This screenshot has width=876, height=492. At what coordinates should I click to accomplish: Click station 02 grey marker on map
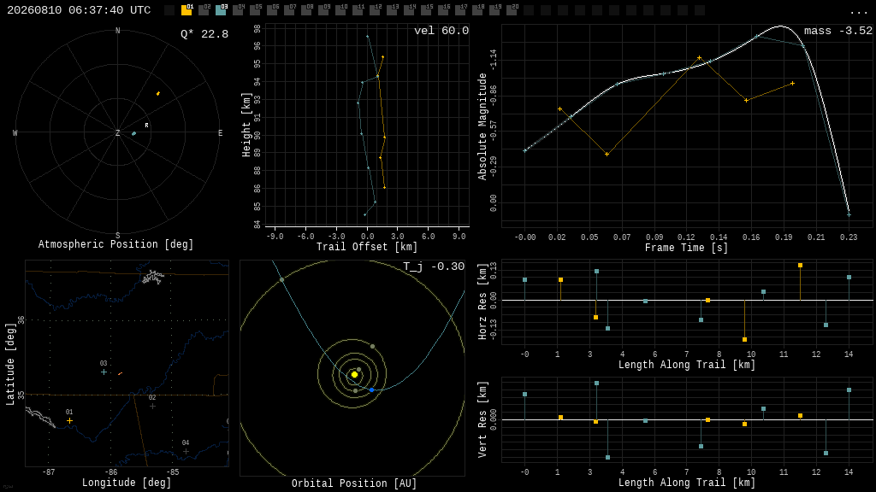pyautogui.click(x=152, y=406)
